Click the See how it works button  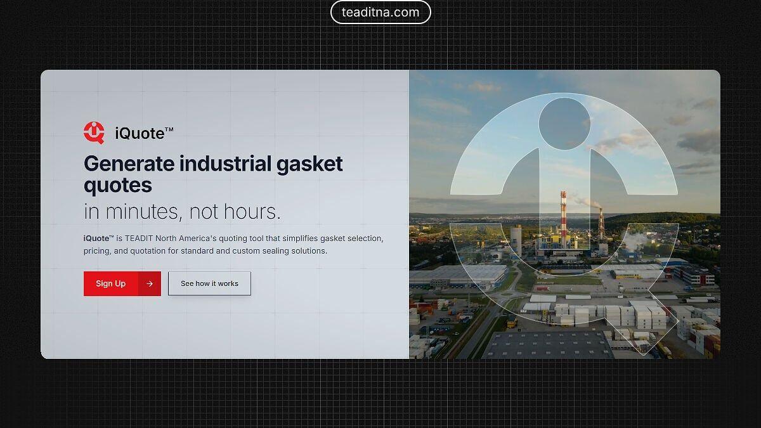coord(209,283)
